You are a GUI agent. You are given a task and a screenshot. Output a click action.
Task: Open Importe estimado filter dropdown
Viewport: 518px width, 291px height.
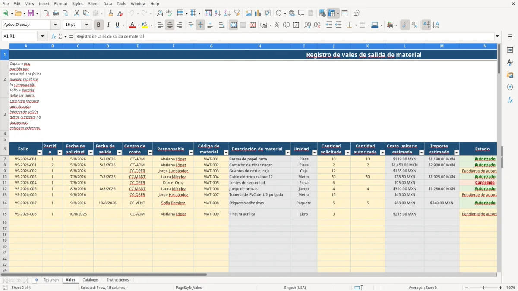click(x=457, y=153)
